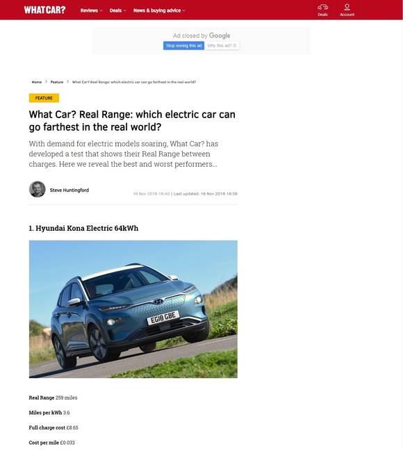This screenshot has width=403, height=451.
Task: Open the News & buying advice menu
Action: coord(157,10)
